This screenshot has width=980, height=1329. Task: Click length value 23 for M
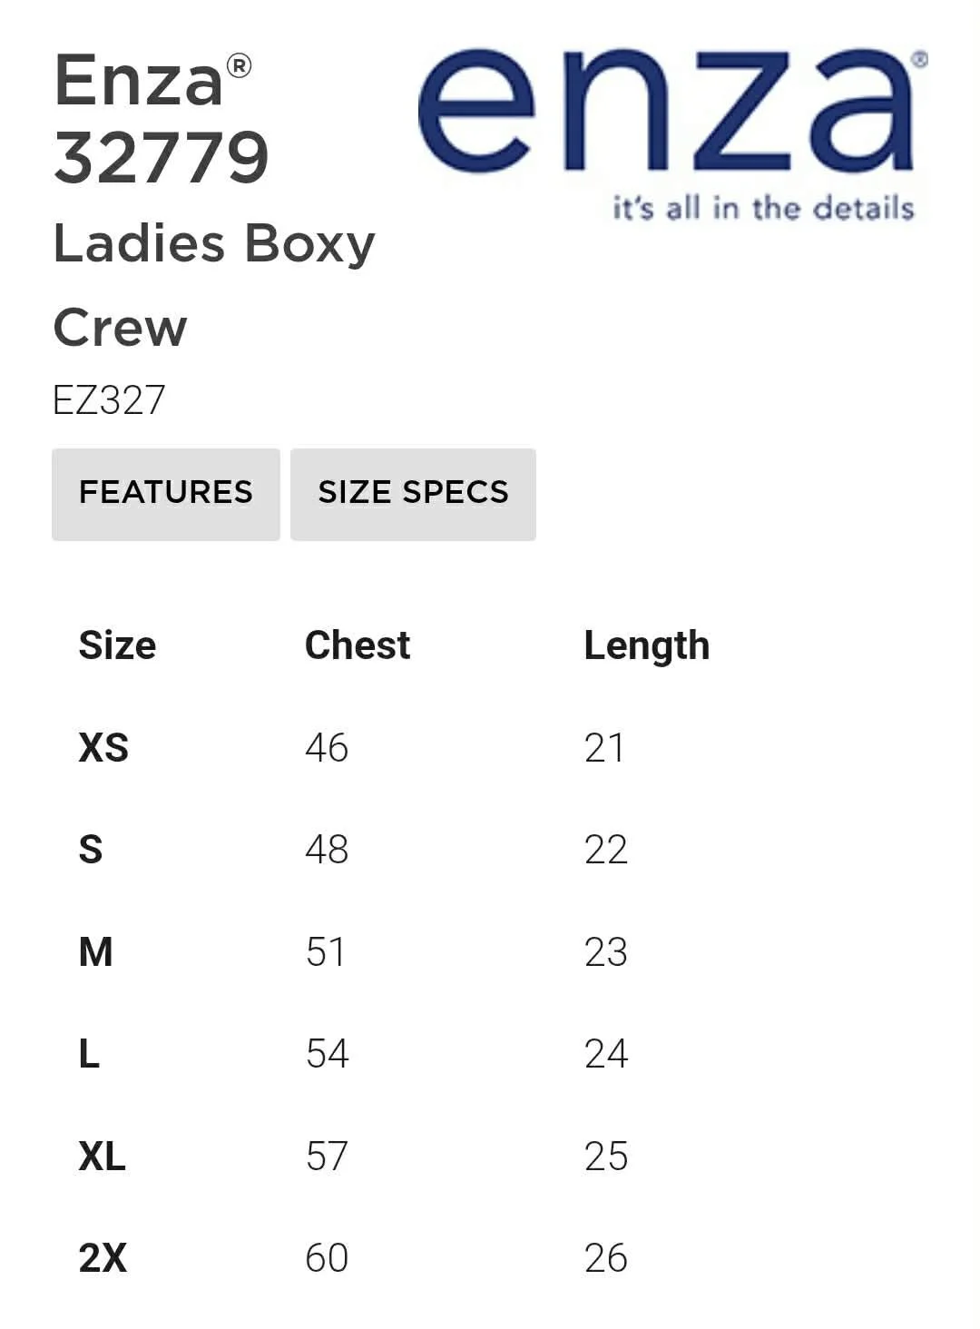click(606, 952)
